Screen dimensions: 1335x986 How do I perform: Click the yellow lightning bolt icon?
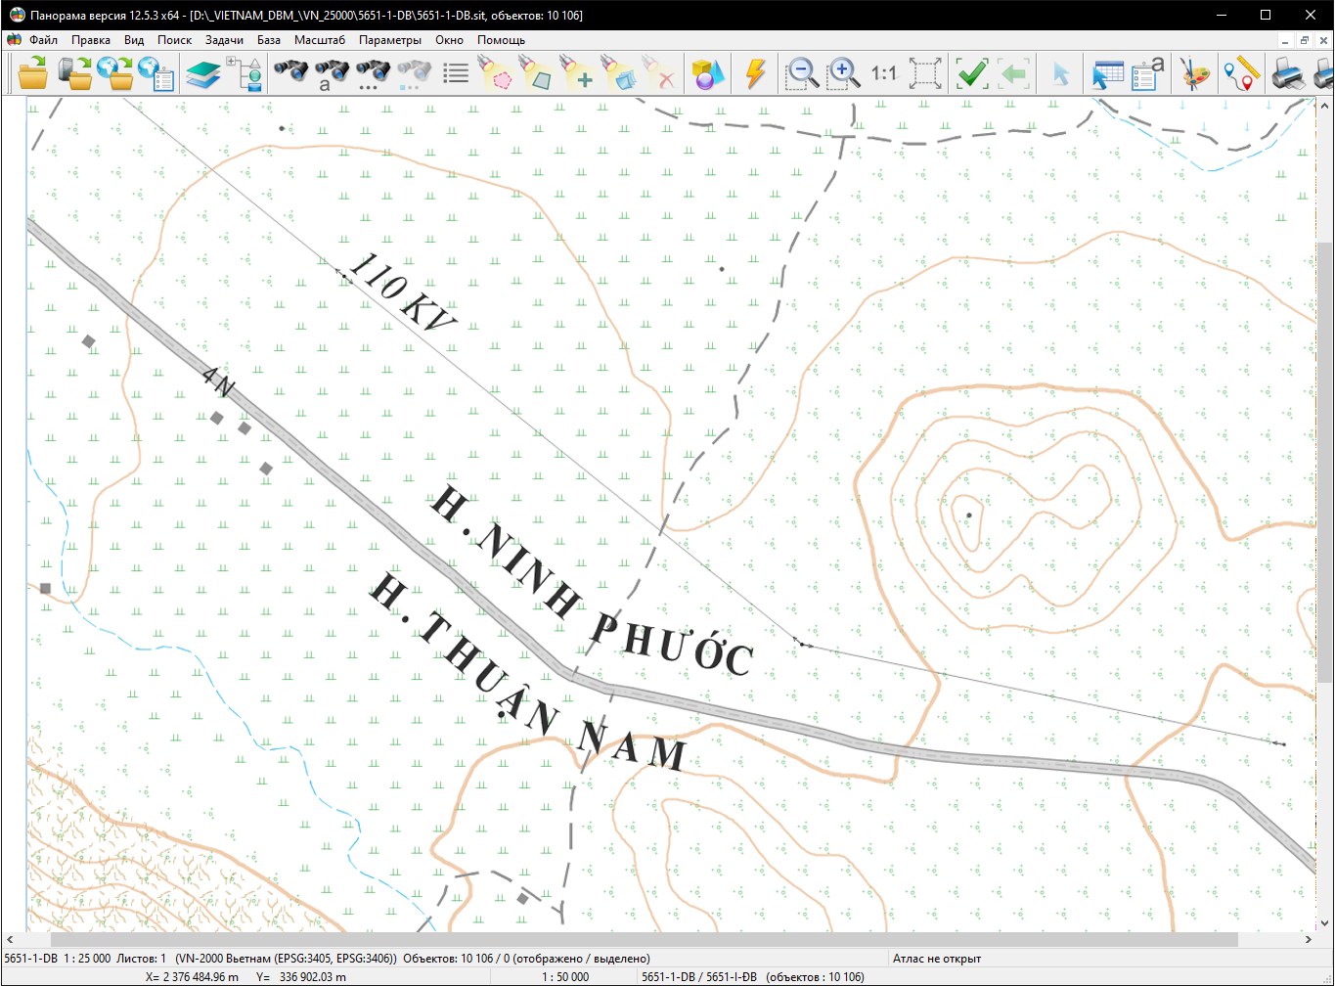tap(754, 73)
